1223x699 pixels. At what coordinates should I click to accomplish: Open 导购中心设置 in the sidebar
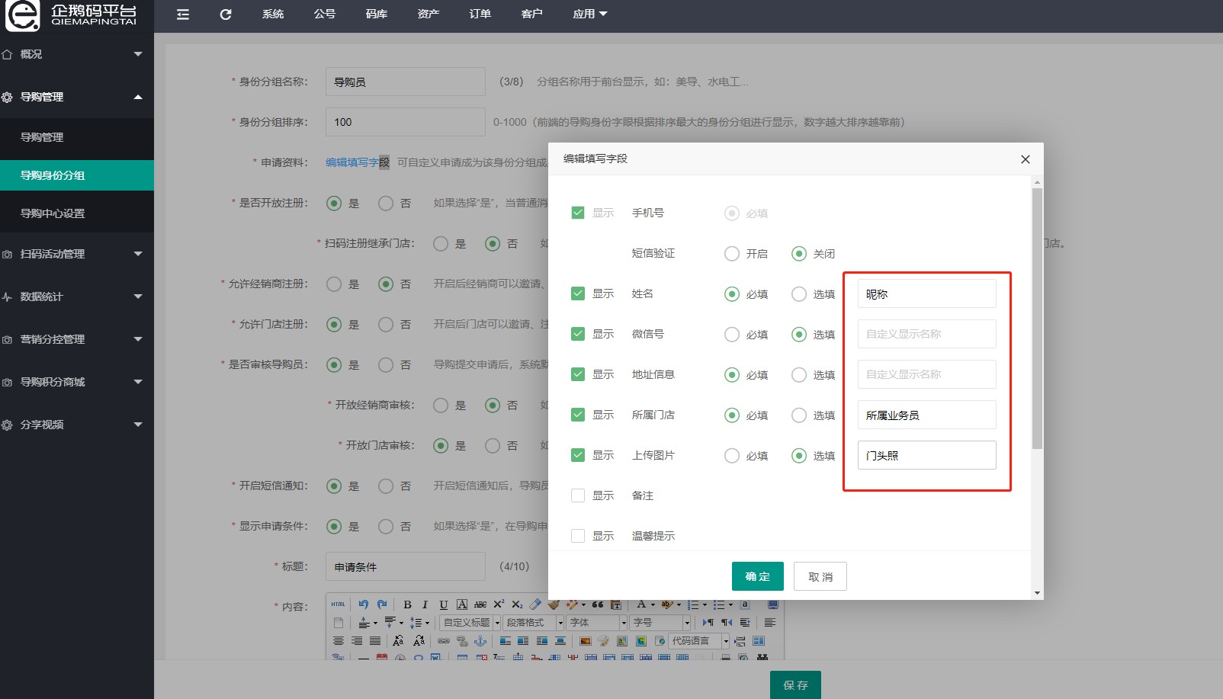click(x=53, y=213)
